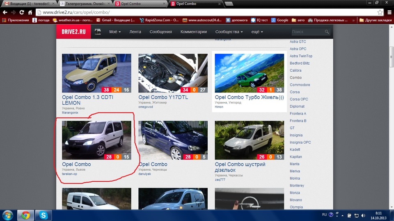Viewport: 394px width, 221px height.
Task: Select Corsa OPC in the model list
Action: [299, 99]
